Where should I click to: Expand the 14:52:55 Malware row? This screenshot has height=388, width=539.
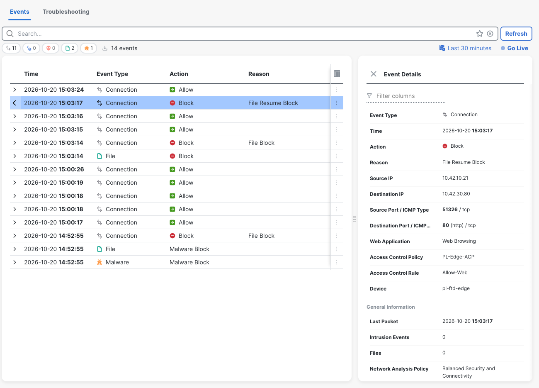15,262
